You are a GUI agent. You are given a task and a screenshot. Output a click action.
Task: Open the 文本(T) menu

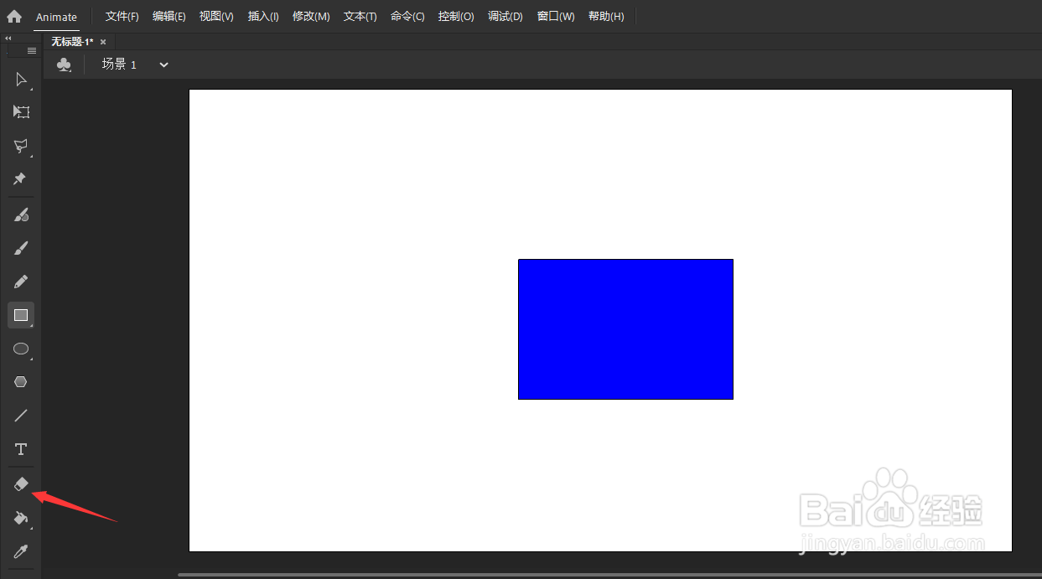(360, 17)
